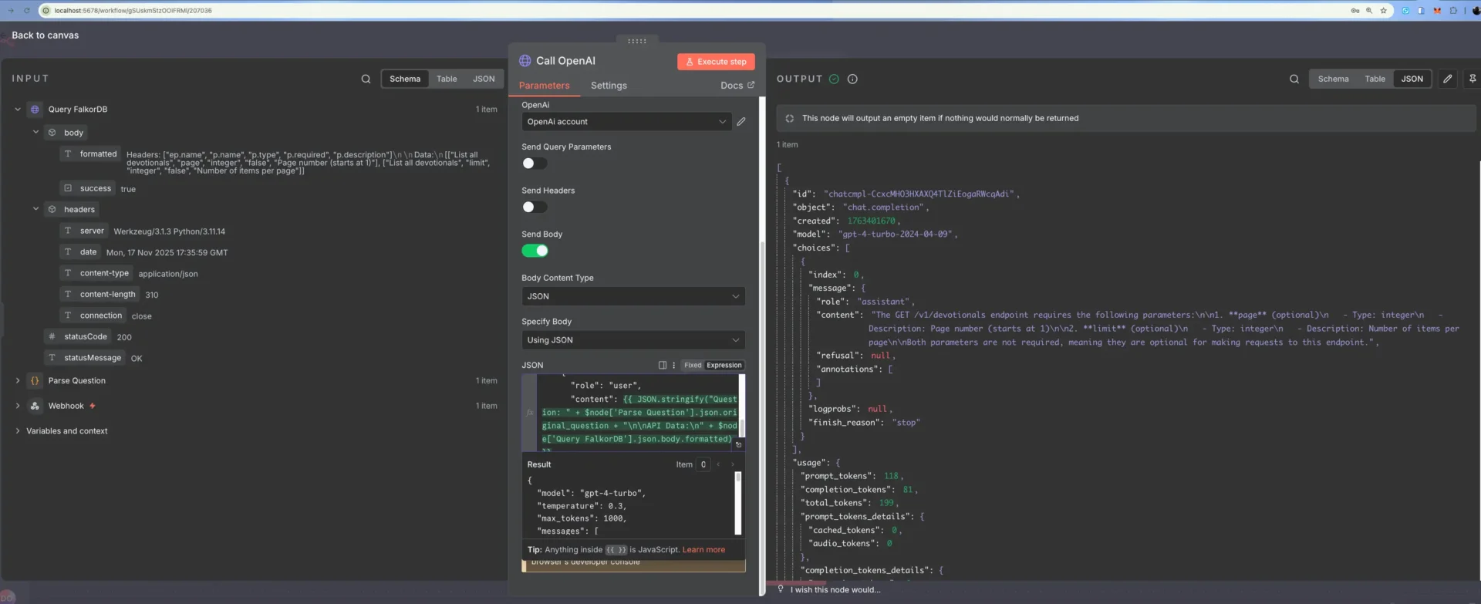Open the Docs link
The width and height of the screenshot is (1481, 604).
point(737,86)
